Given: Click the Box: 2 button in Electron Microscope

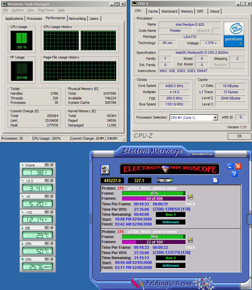Looking at the screenshot, I should (x=170, y=258).
